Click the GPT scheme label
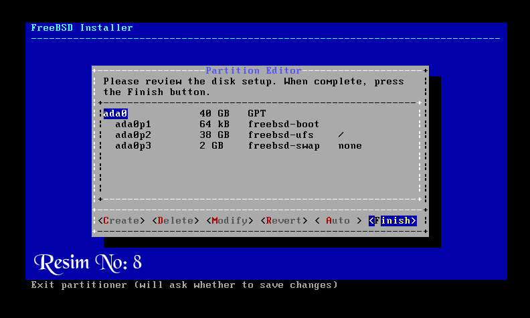 click(257, 113)
